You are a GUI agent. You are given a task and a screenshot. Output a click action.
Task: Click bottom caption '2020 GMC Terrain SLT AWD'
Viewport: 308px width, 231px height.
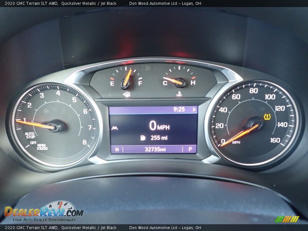31,228
